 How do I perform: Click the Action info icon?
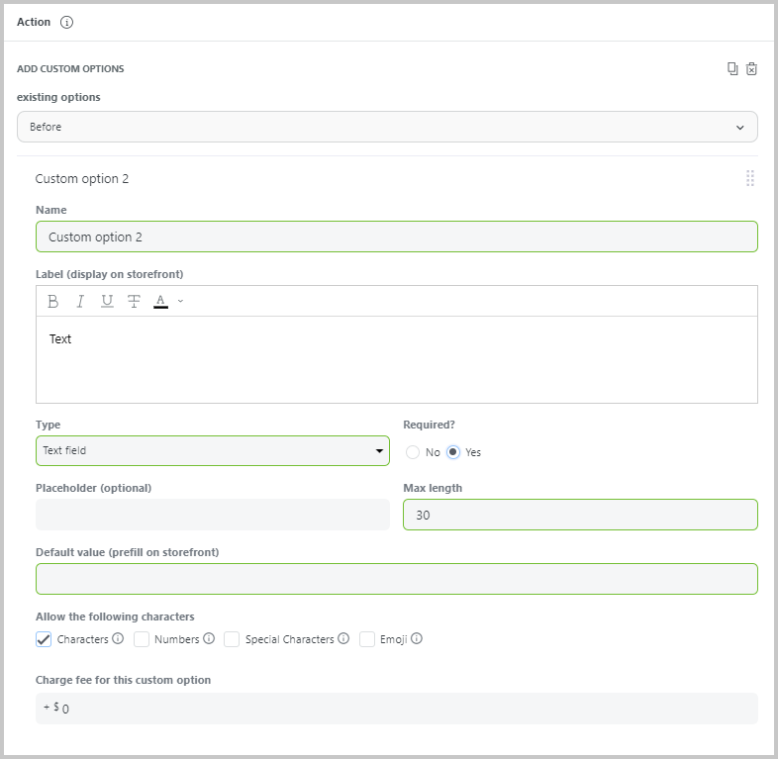coord(66,23)
